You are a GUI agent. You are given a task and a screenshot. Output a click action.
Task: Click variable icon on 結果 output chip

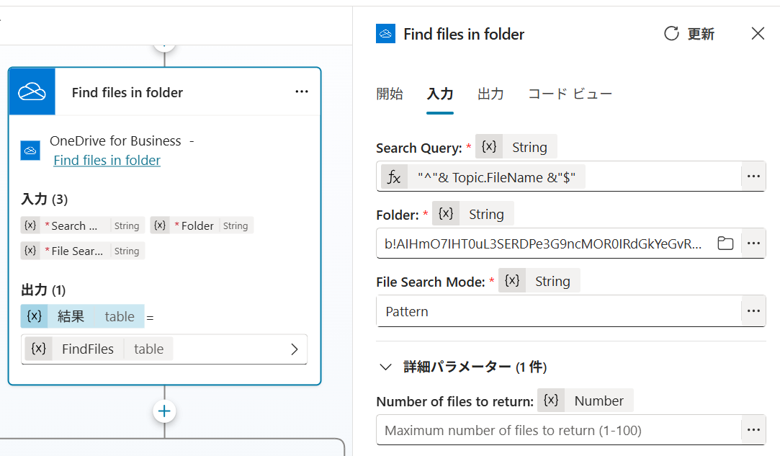[35, 316]
